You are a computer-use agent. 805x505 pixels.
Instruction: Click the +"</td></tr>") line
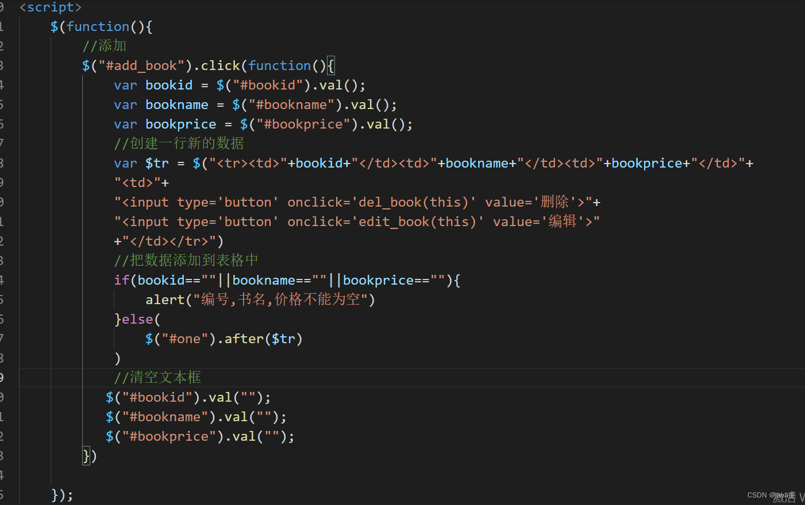point(168,241)
